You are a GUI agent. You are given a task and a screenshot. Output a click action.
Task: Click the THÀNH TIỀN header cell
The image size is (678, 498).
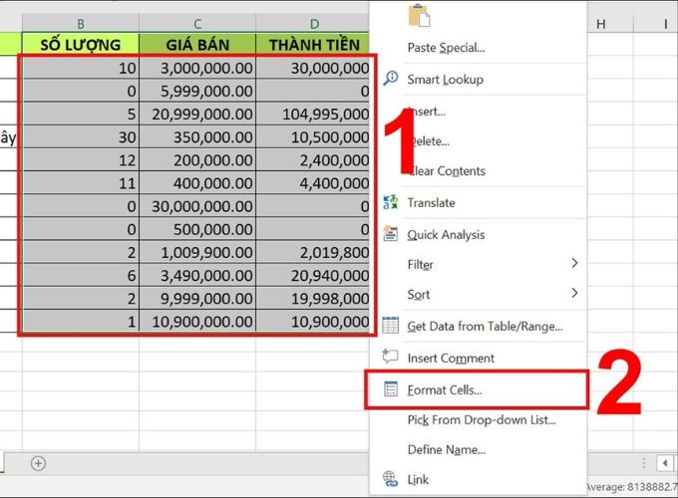313,45
